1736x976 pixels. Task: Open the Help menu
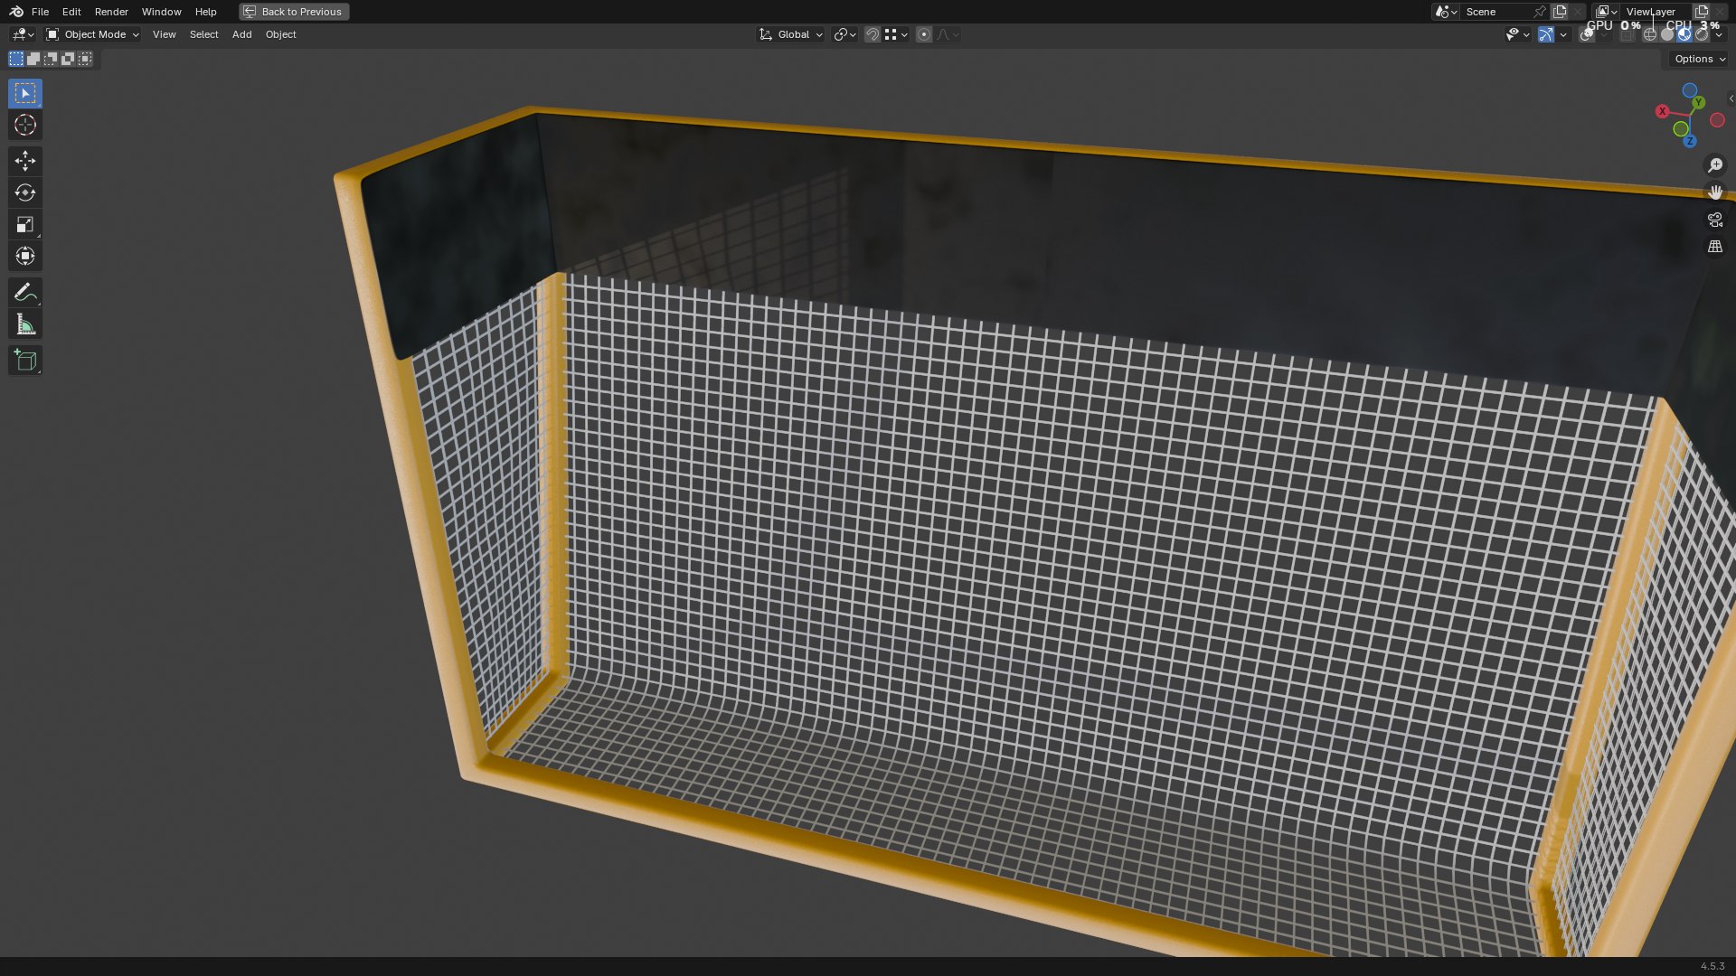tap(206, 12)
